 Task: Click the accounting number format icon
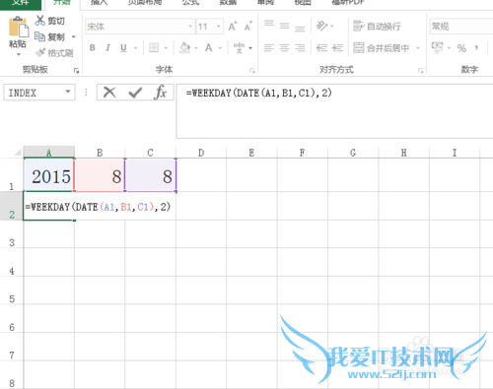click(437, 47)
